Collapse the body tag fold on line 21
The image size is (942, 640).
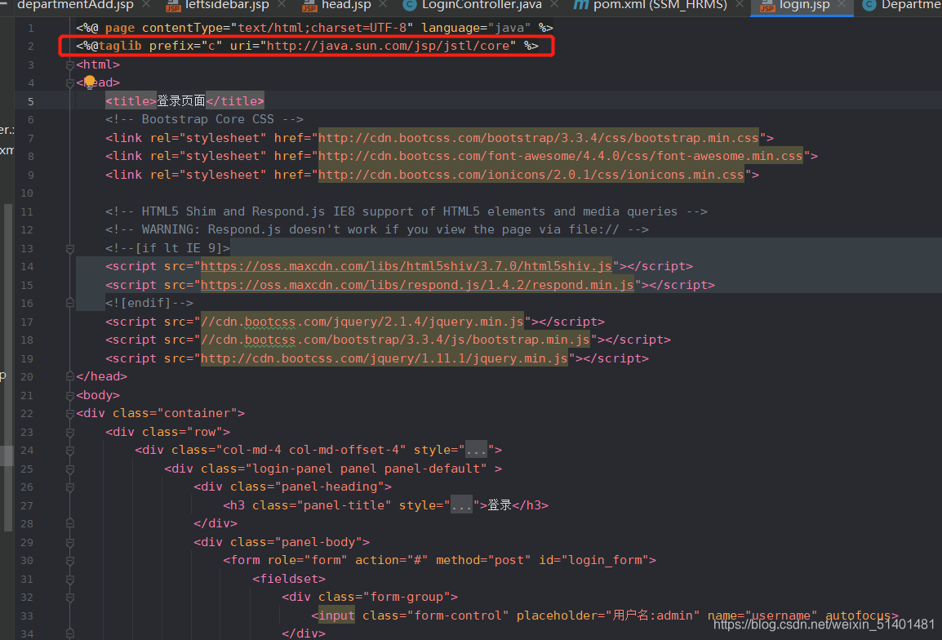(x=69, y=395)
